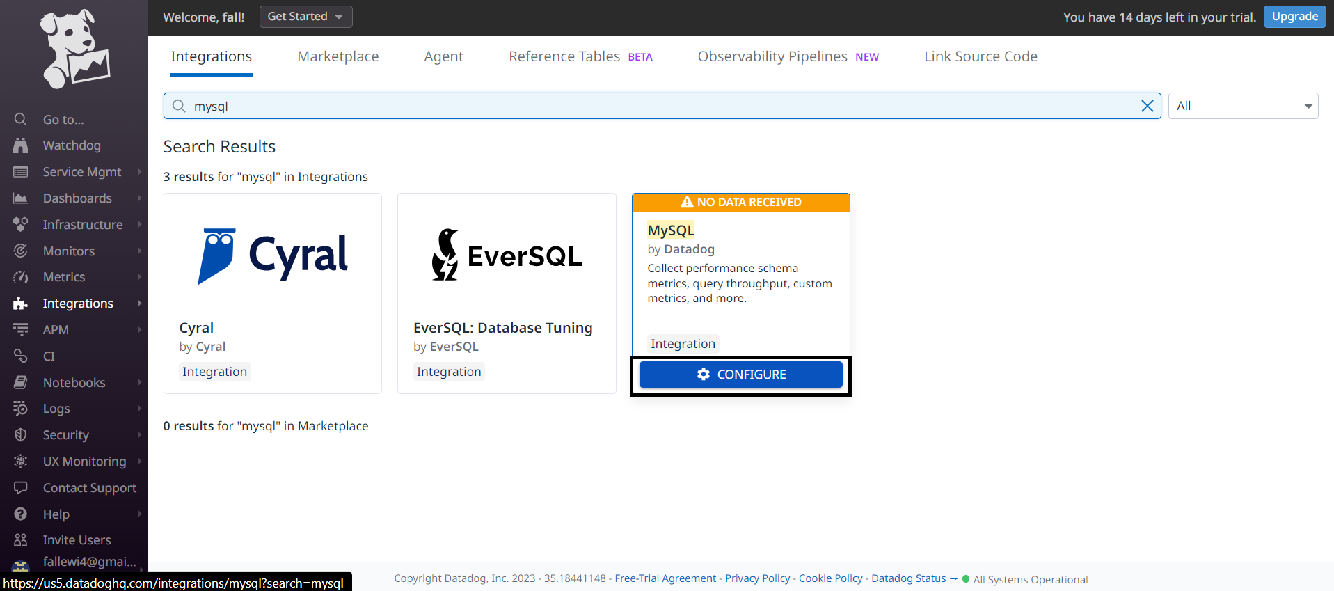Screen dimensions: 1334x591
Task: Click the magnifier icon in the search bar
Action: point(179,106)
